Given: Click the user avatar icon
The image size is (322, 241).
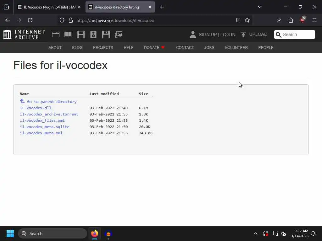Looking at the screenshot, I should [x=193, y=35].
